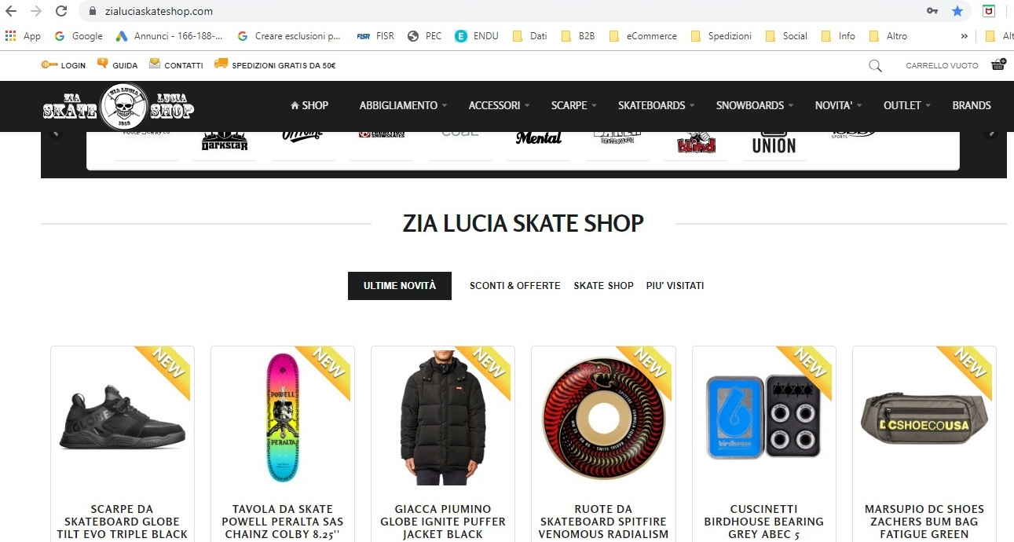This screenshot has width=1014, height=542.
Task: Slide brand carousel left with arrow
Action: (55, 134)
